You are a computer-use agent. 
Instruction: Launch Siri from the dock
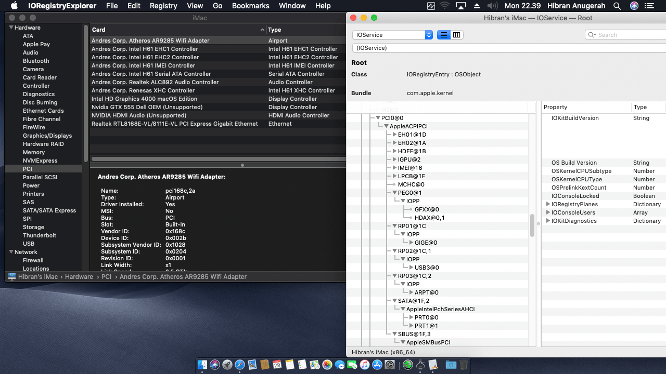(x=215, y=365)
